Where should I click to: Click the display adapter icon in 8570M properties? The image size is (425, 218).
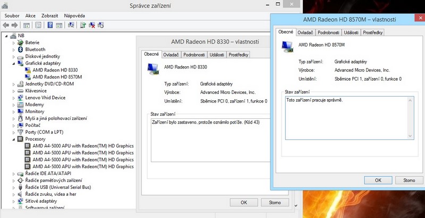(287, 47)
